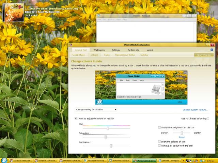The height and width of the screenshot is (163, 218).
Task: Close the WindowBlinds Configuration window
Action: click(x=213, y=45)
